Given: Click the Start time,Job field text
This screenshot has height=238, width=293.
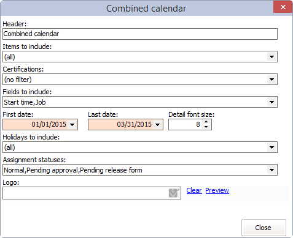Looking at the screenshot, I should (25, 102).
